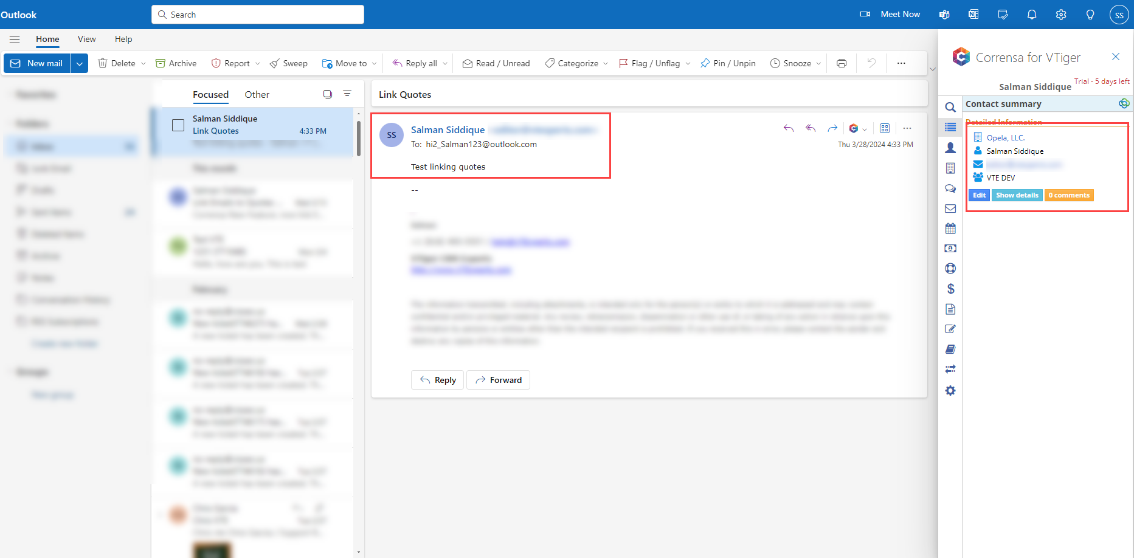Open ribbon more options ellipsis

tap(901, 63)
